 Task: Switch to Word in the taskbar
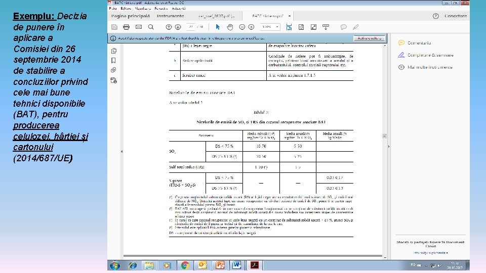[237, 265]
